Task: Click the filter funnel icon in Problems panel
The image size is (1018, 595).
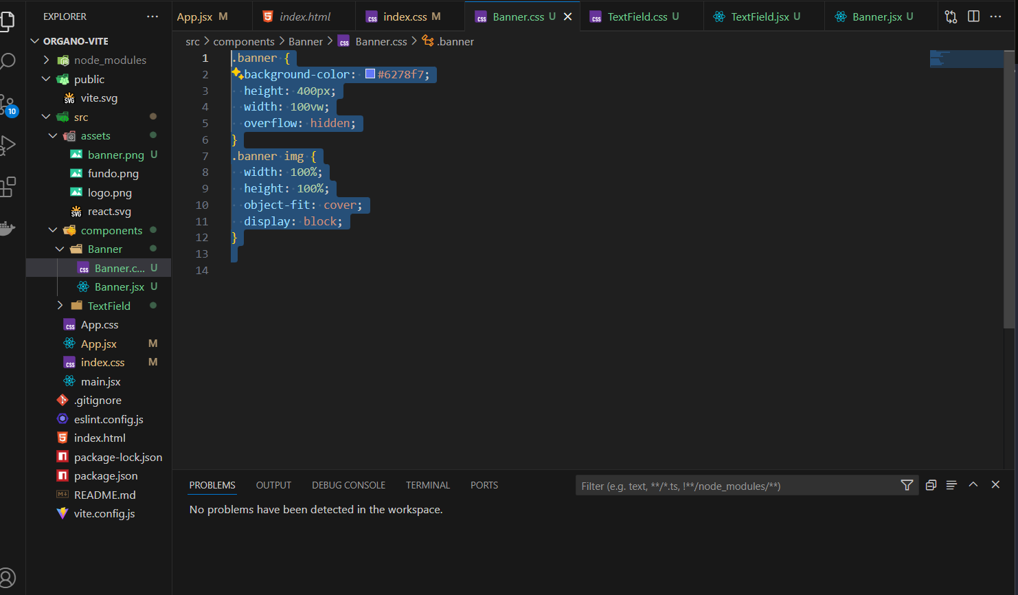Action: point(907,485)
